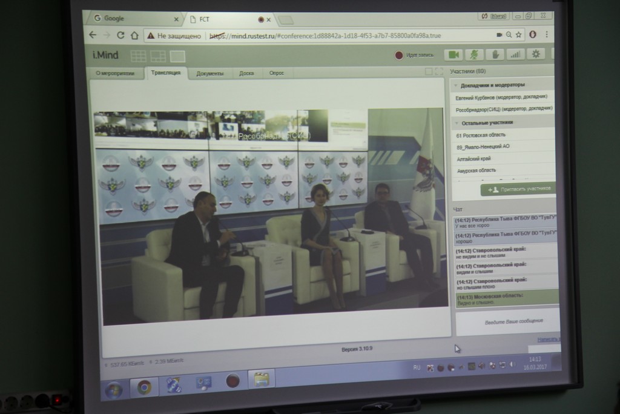Open the Опрос tab

coord(276,73)
